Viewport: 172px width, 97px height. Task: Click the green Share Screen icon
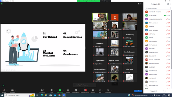tap(60, 90)
